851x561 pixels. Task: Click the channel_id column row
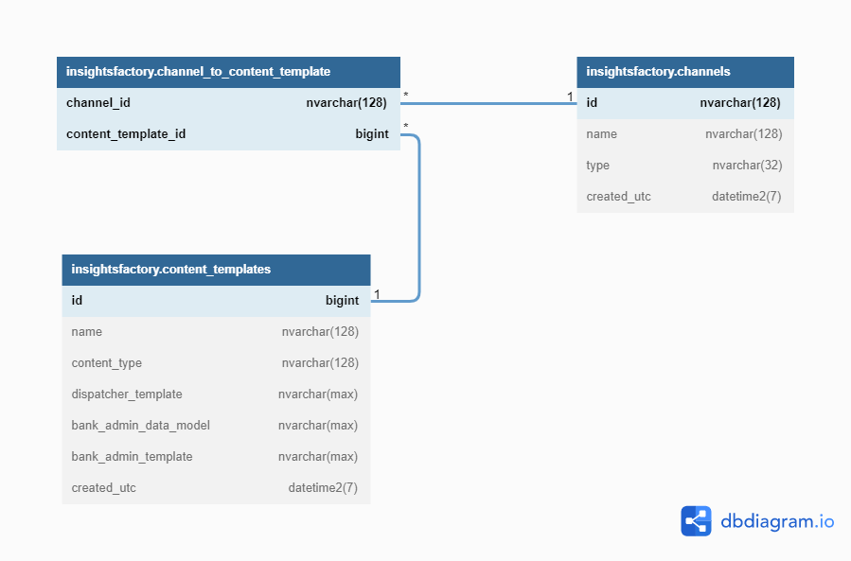pos(228,103)
